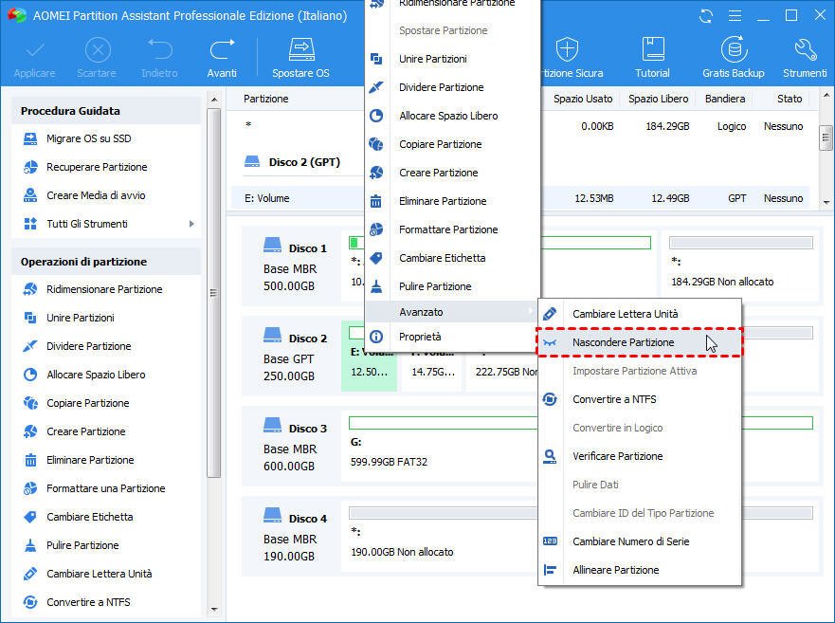Screen dimensions: 835x623
Task: Select Verificare Partizione in submenu
Action: pyautogui.click(x=640, y=456)
